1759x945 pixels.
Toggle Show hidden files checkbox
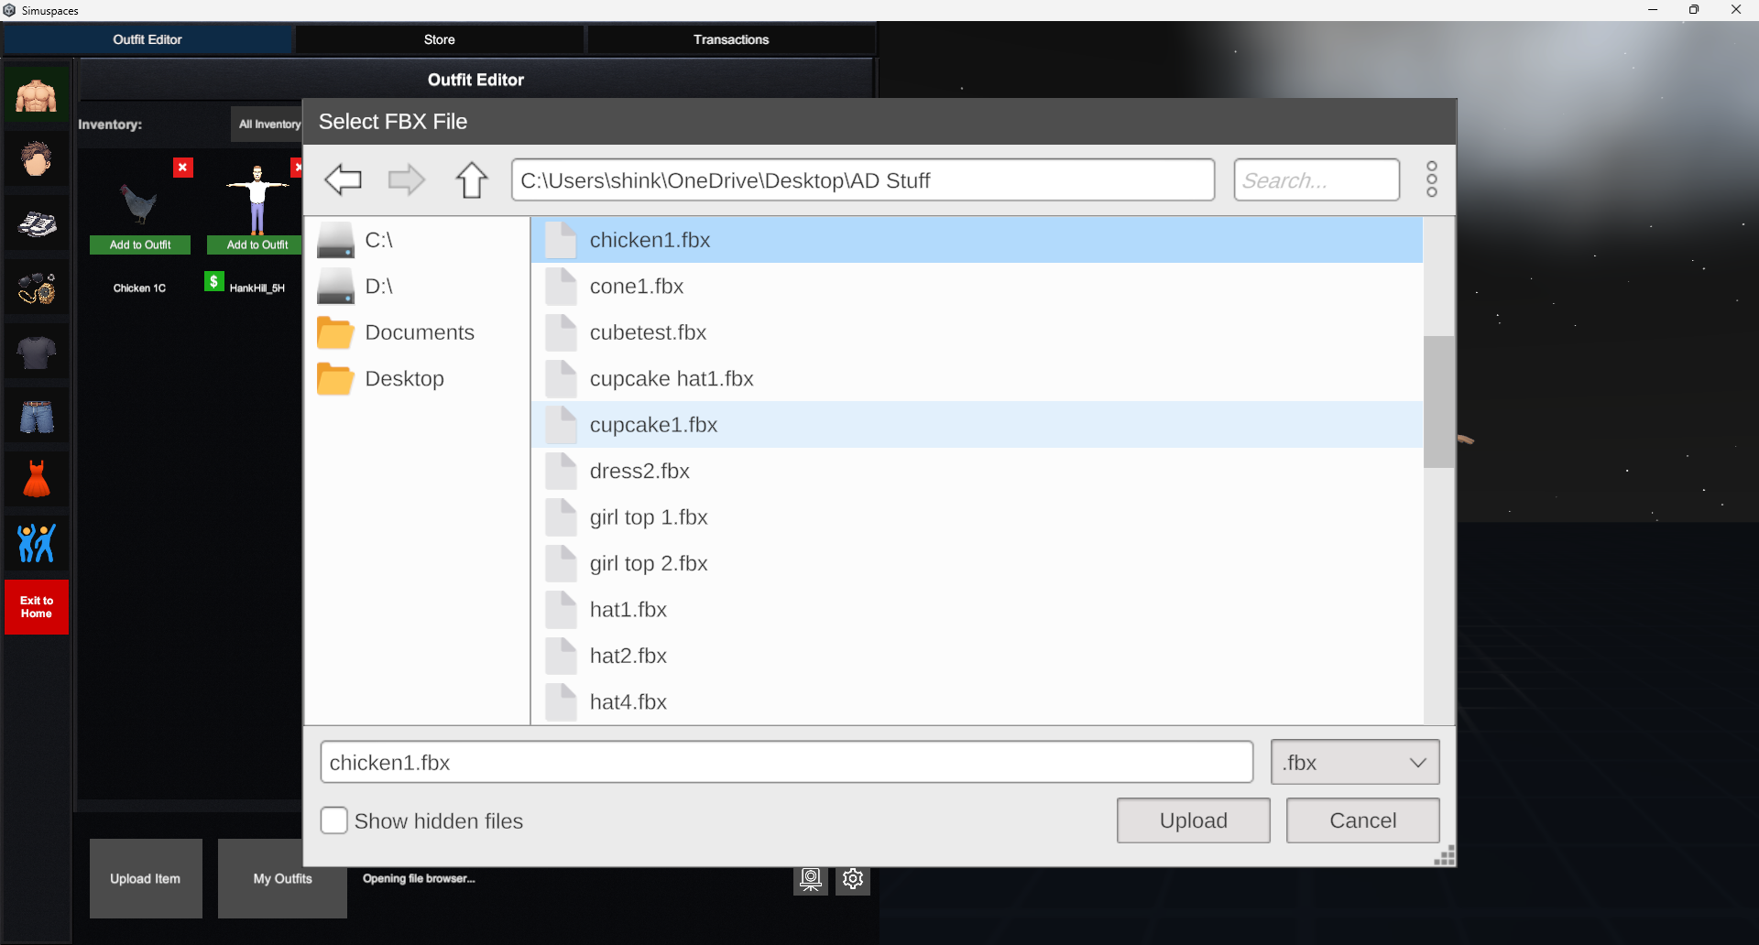[334, 820]
